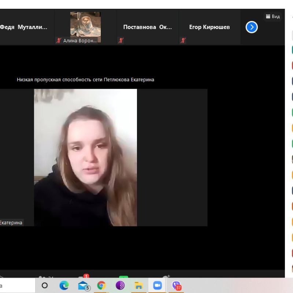The width and height of the screenshot is (293, 293).
Task: Select Поставнова participant tile
Action: (147, 27)
